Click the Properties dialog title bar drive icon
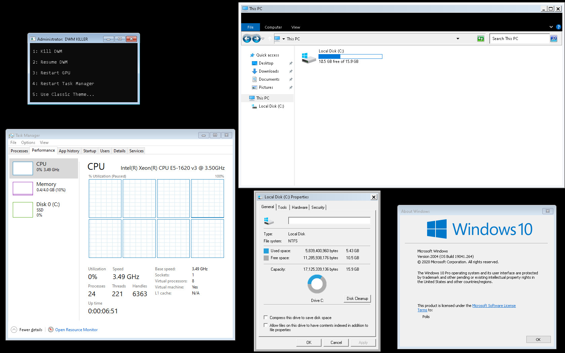565x353 pixels. [260, 197]
